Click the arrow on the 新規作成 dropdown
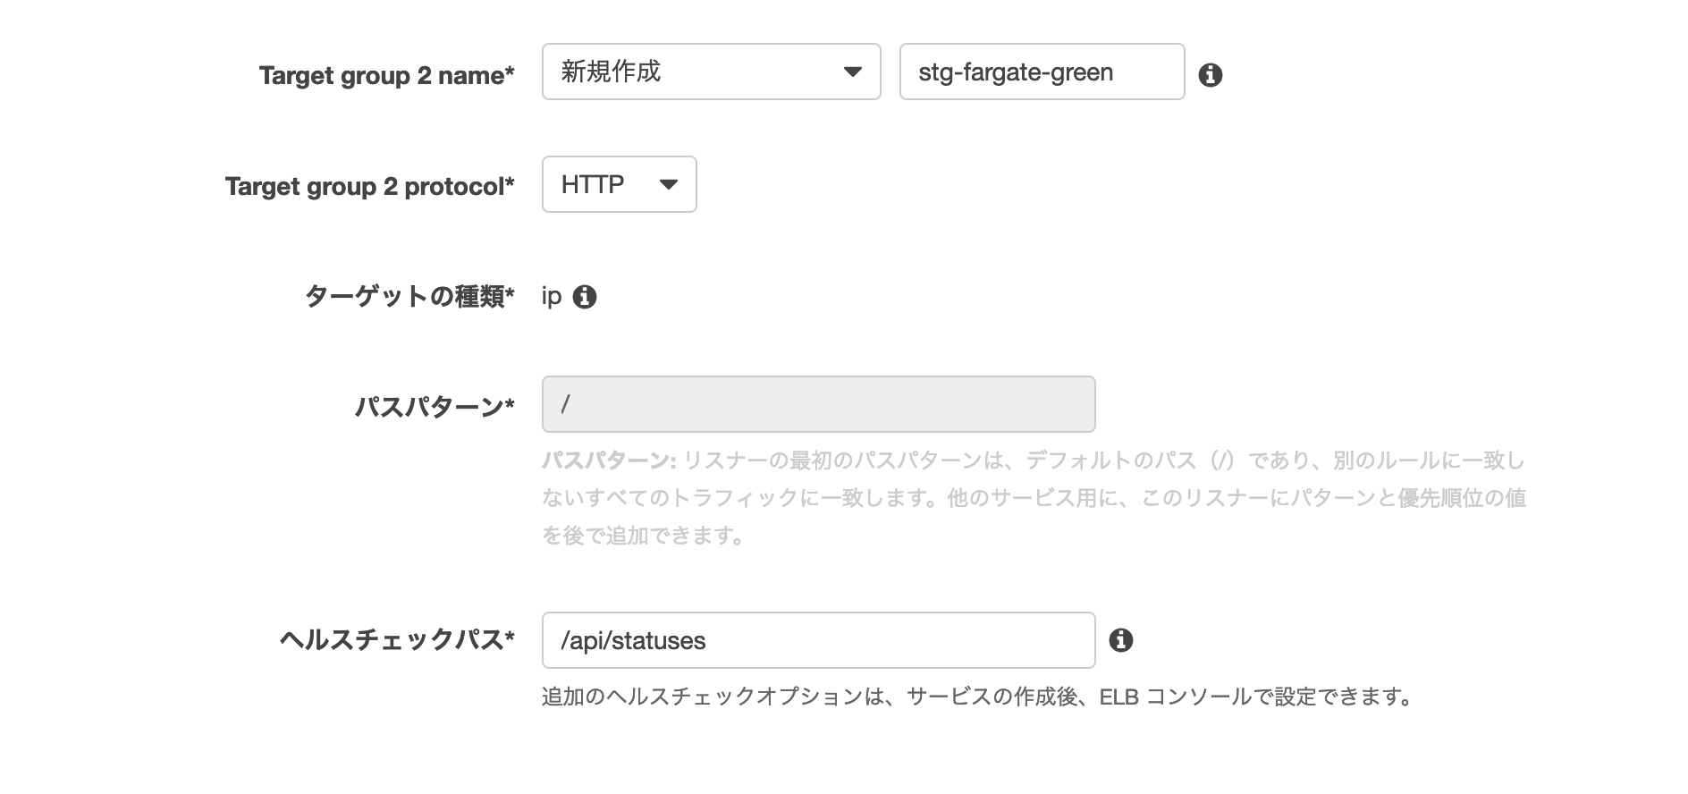Screen dimensions: 1688x794 (x=853, y=72)
